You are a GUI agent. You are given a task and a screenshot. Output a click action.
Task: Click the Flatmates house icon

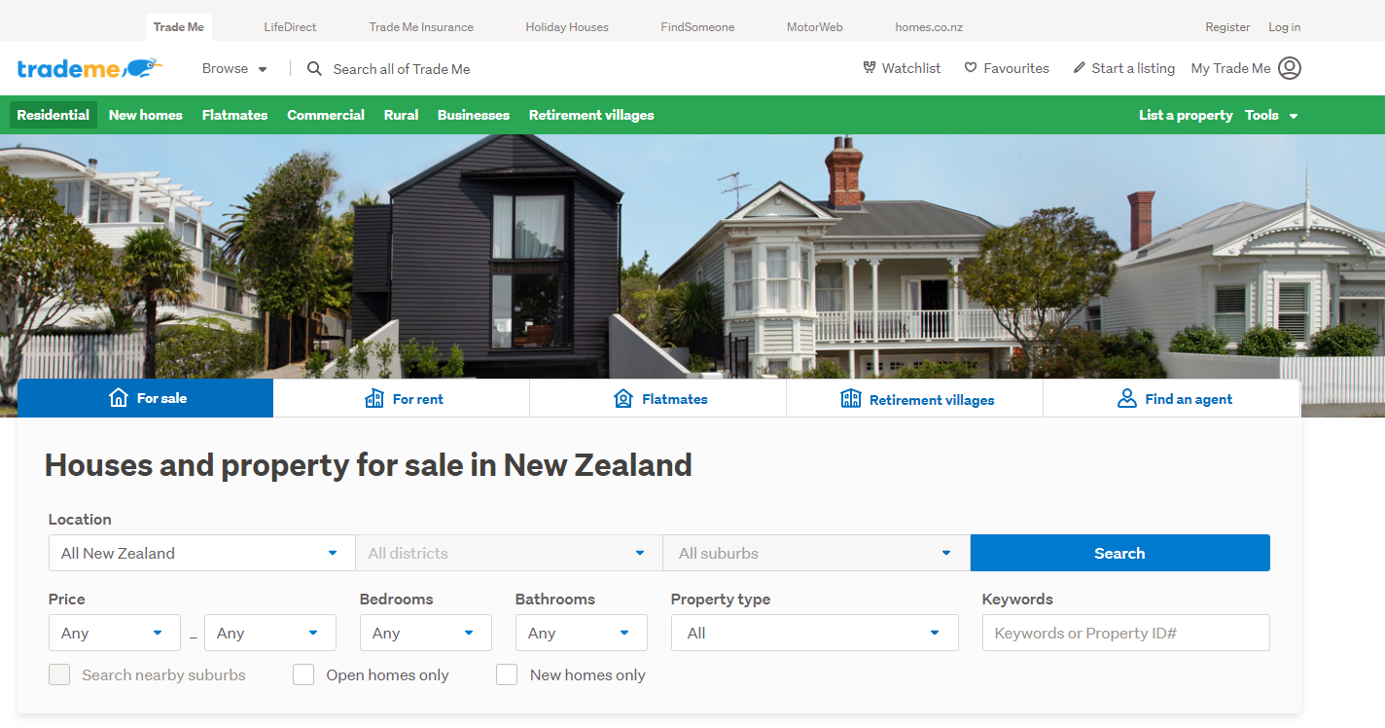click(623, 398)
